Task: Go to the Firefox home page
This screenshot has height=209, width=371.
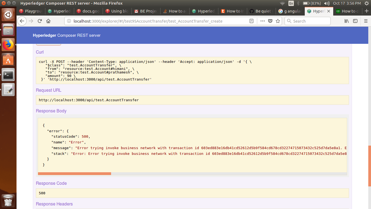Action: 48,21
